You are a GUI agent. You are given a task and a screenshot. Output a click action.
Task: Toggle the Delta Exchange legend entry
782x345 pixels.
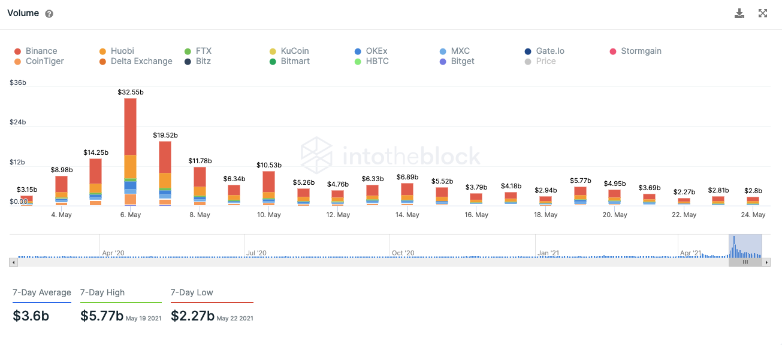point(135,61)
